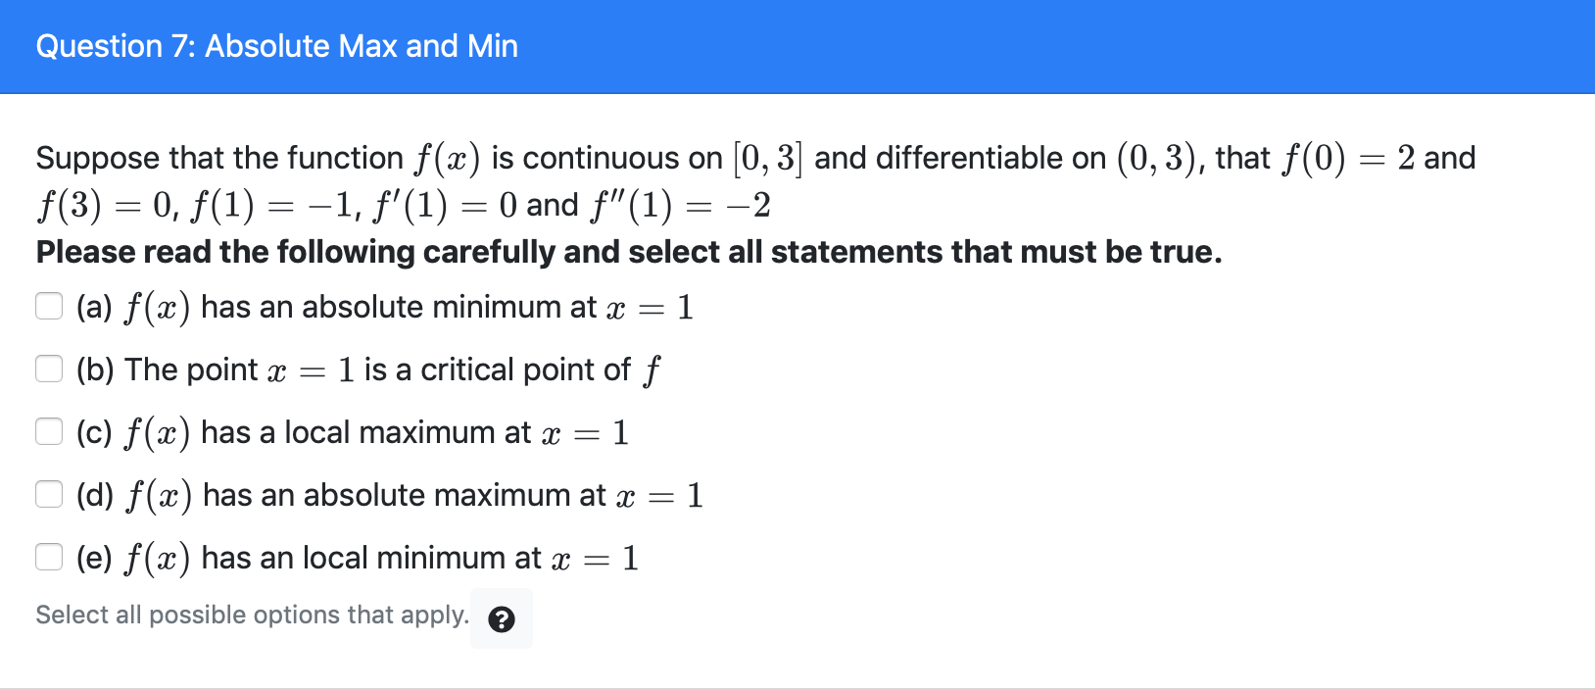Click the Question 7 header bar
The width and height of the screenshot is (1595, 690).
(797, 46)
